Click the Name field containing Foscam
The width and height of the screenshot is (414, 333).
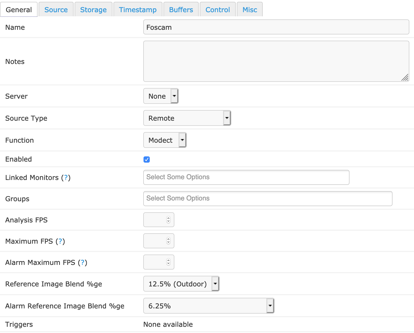click(276, 27)
